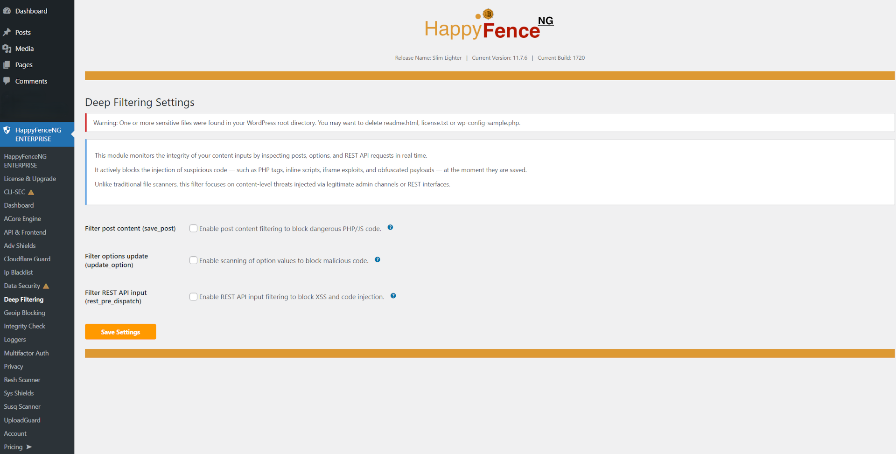This screenshot has width=896, height=454.
Task: Click the Data Security warning triangle icon
Action: click(46, 286)
